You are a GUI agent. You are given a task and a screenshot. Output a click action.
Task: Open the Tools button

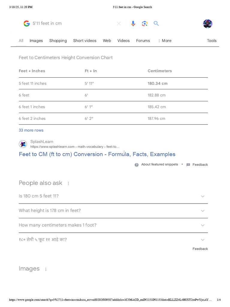(x=212, y=41)
